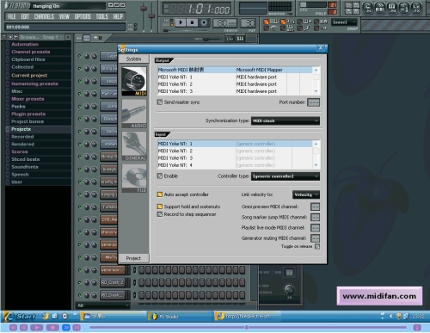Click the first step of RD_Crash_2 row
The height and width of the screenshot is (333, 430).
141,282
